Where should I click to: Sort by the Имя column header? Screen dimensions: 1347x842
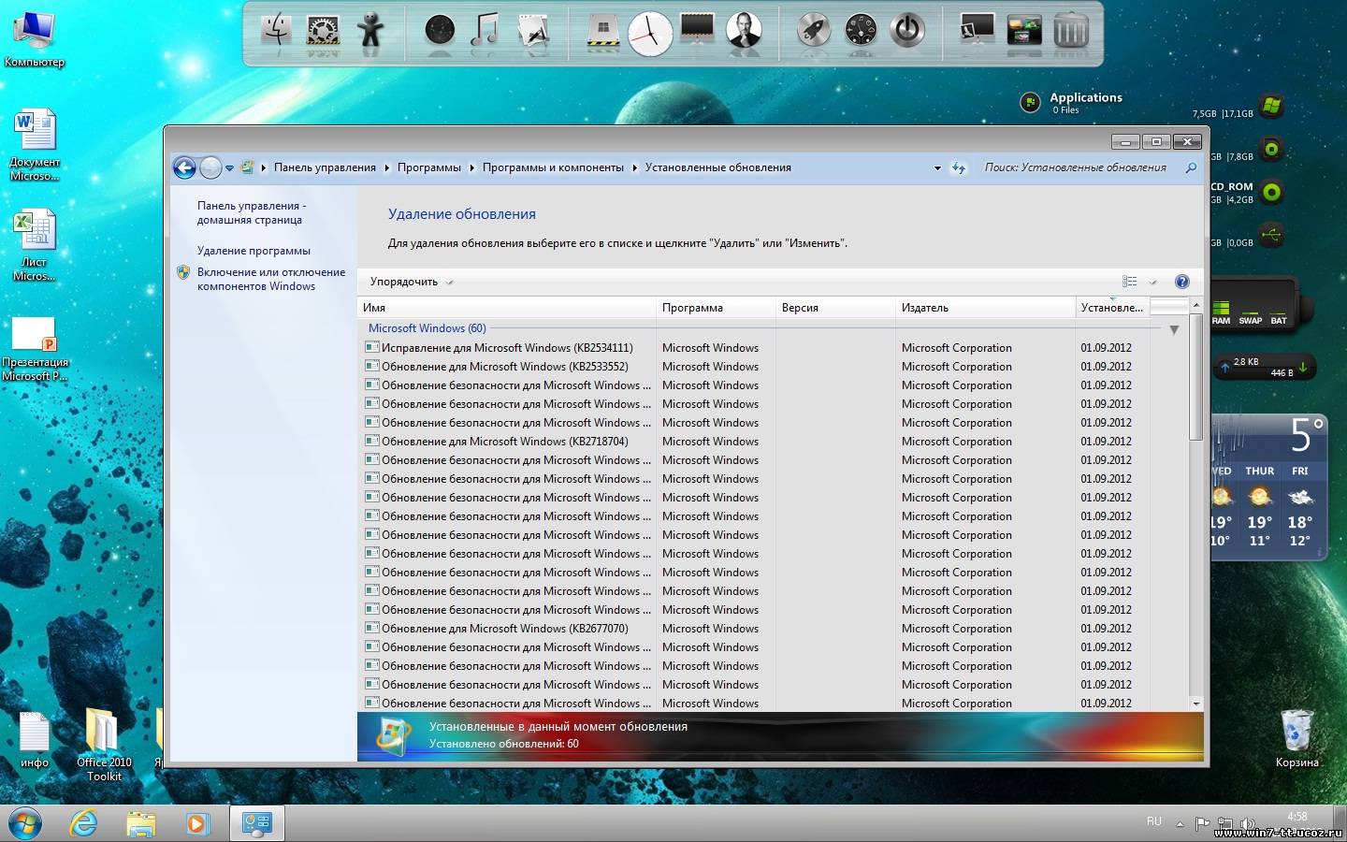coord(507,307)
